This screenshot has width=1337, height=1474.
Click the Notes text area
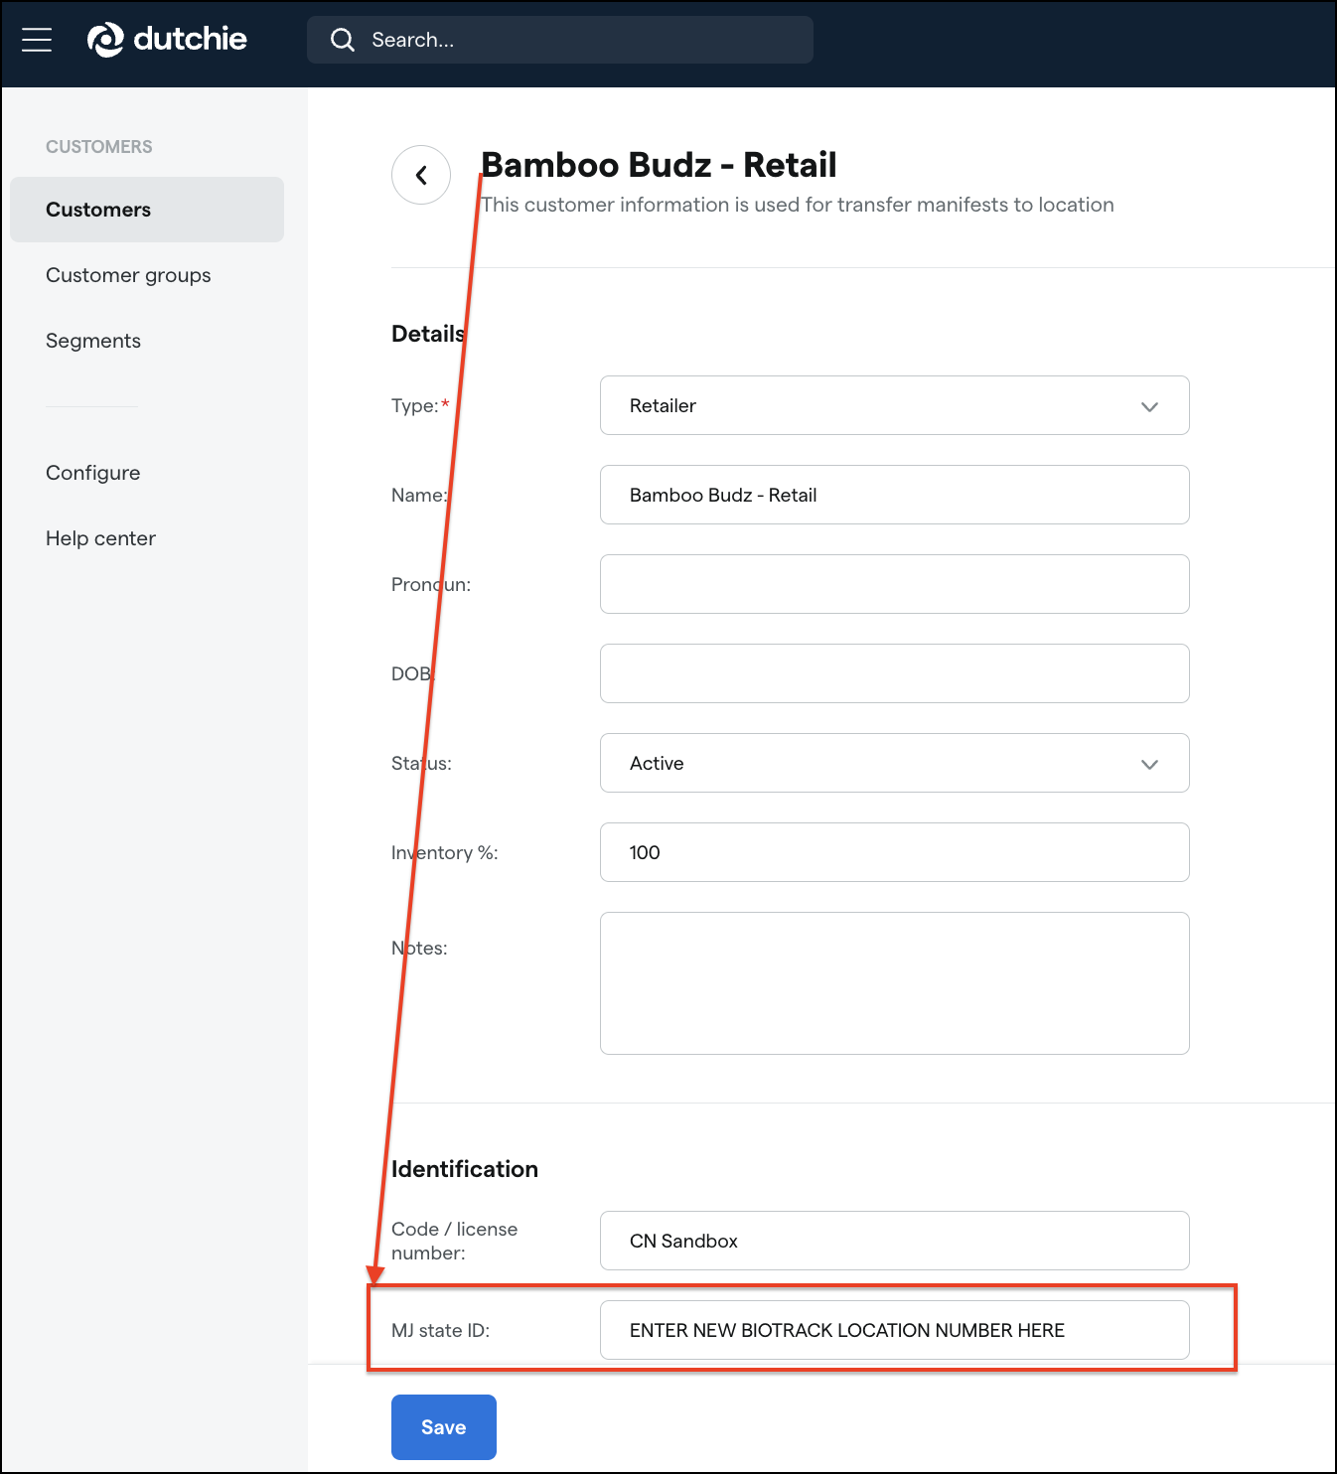(x=895, y=983)
